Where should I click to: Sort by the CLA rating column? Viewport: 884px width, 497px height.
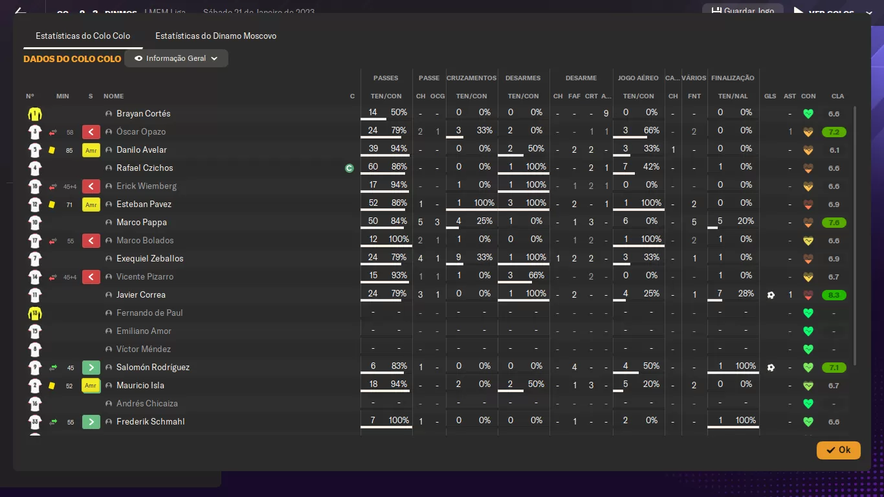(x=837, y=96)
